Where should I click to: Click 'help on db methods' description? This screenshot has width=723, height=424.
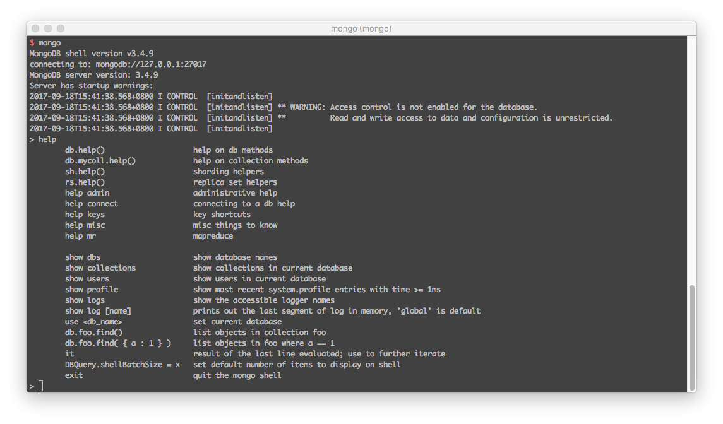pos(233,150)
